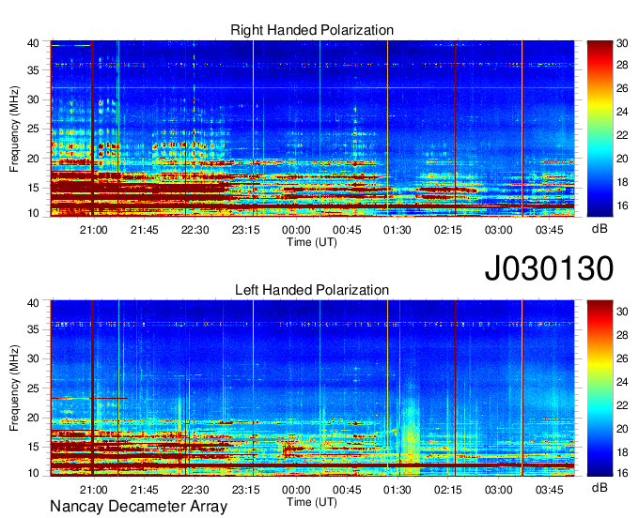Viewport: 639px width, 518px height.
Task: Click the '16' value on the top colorbar
Action: (x=622, y=206)
